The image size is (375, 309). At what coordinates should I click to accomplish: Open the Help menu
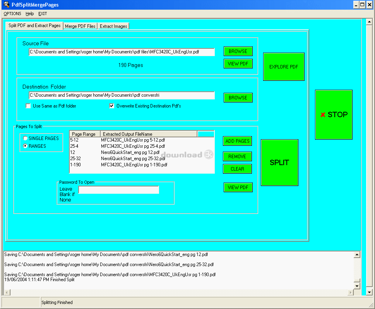[x=30, y=14]
